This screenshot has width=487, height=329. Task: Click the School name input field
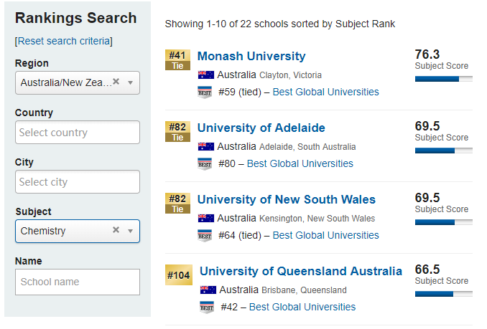(x=78, y=282)
